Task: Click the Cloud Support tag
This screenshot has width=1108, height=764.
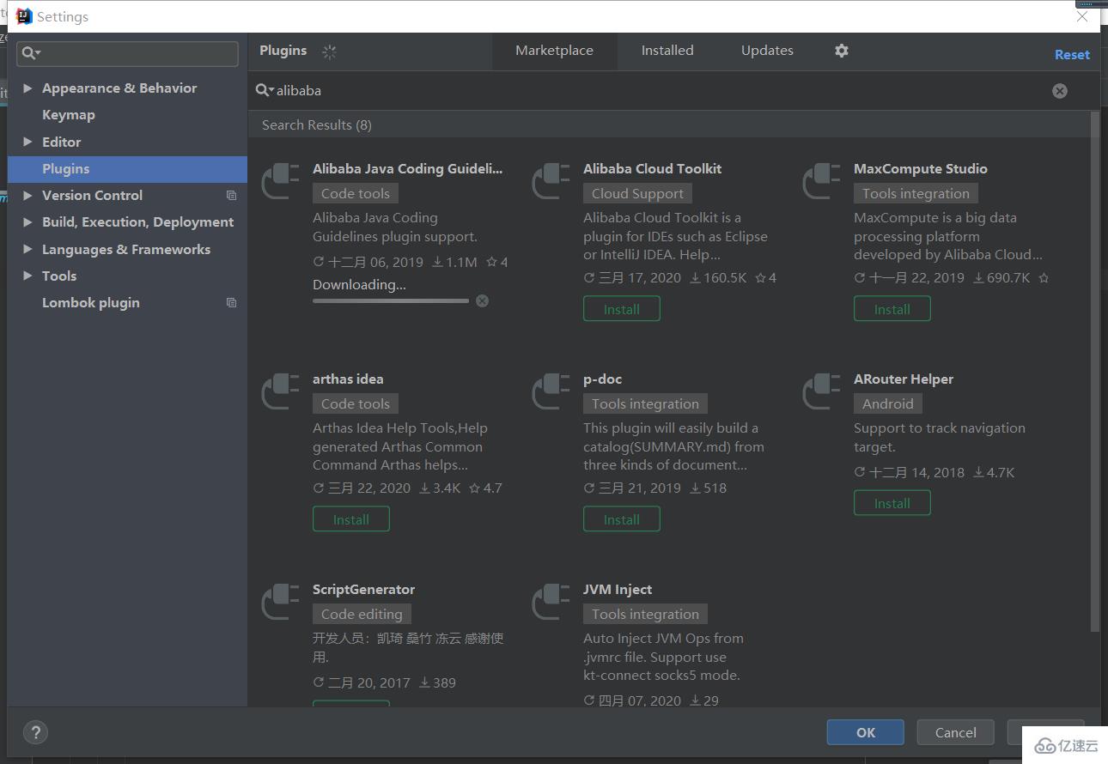Action: tap(637, 194)
